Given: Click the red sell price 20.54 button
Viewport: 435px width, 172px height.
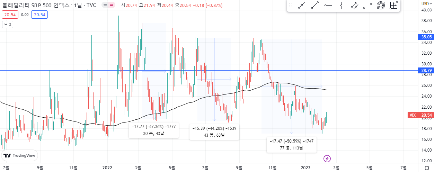Looking at the screenshot, I should pos(9,15).
